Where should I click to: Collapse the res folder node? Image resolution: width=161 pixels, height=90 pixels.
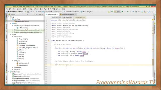pyautogui.click(x=11, y=34)
